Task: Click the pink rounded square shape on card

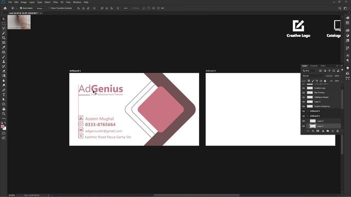Action: [x=161, y=109]
